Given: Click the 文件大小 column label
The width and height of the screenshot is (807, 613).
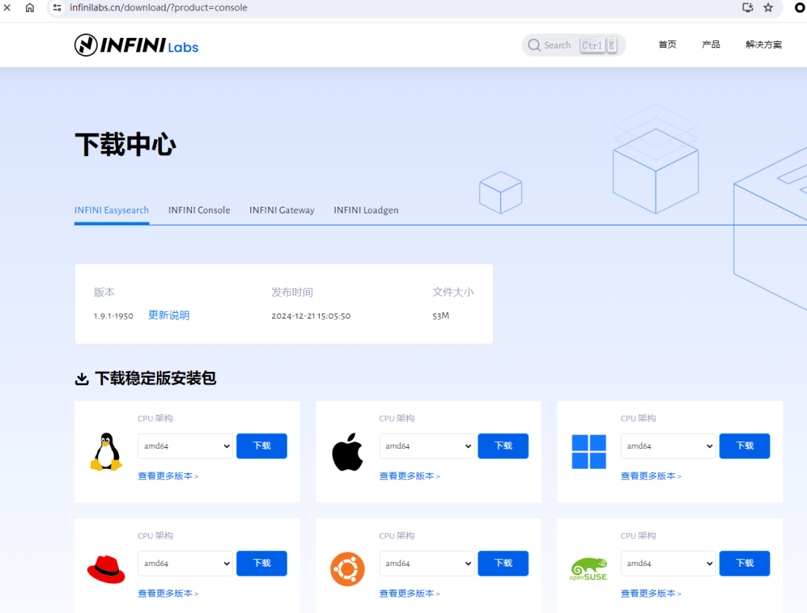Looking at the screenshot, I should point(453,292).
